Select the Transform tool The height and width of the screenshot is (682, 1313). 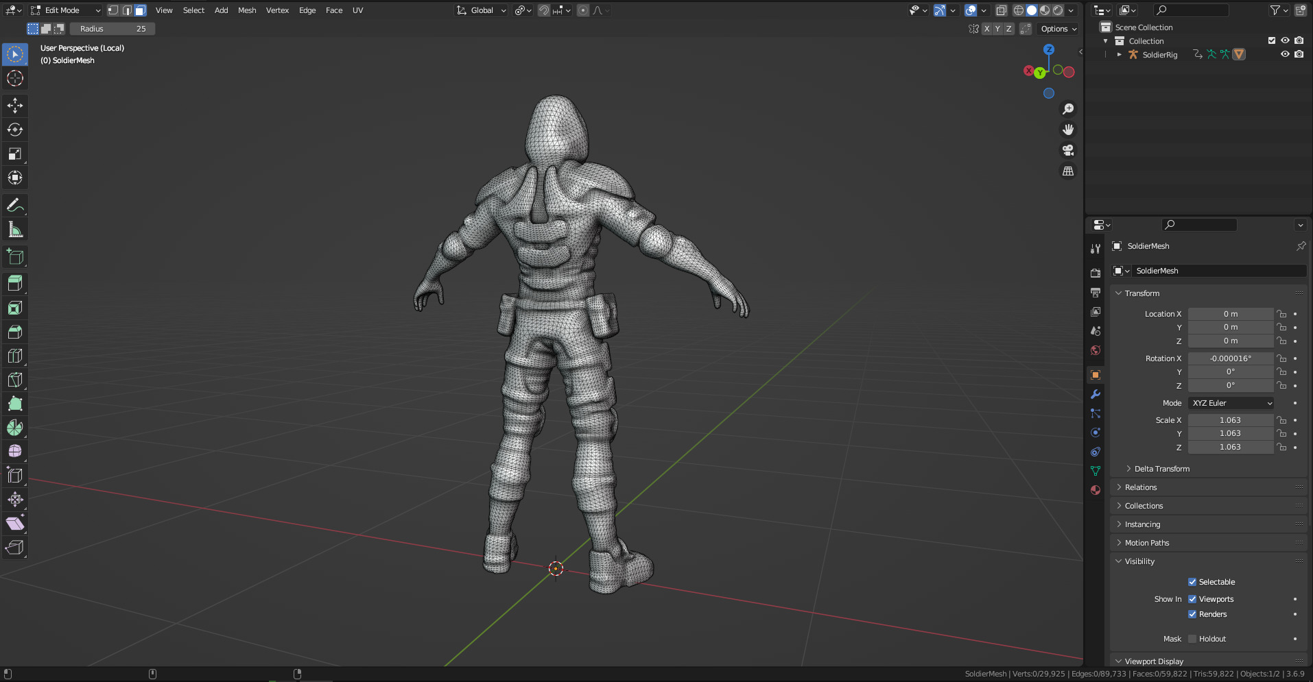[15, 178]
